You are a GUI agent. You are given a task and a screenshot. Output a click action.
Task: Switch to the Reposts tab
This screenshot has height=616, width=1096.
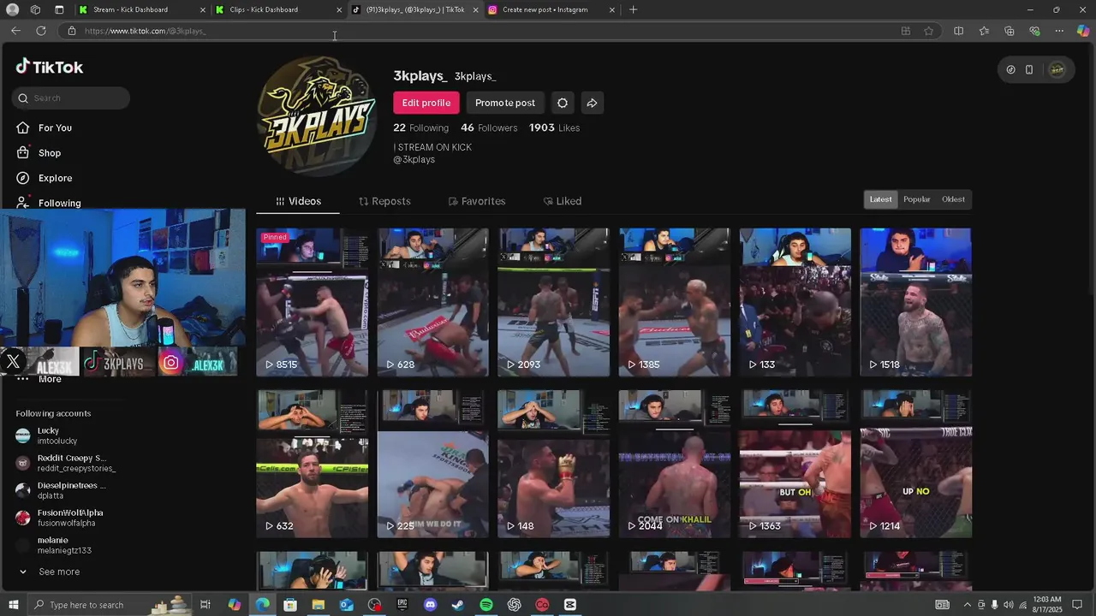pyautogui.click(x=384, y=201)
